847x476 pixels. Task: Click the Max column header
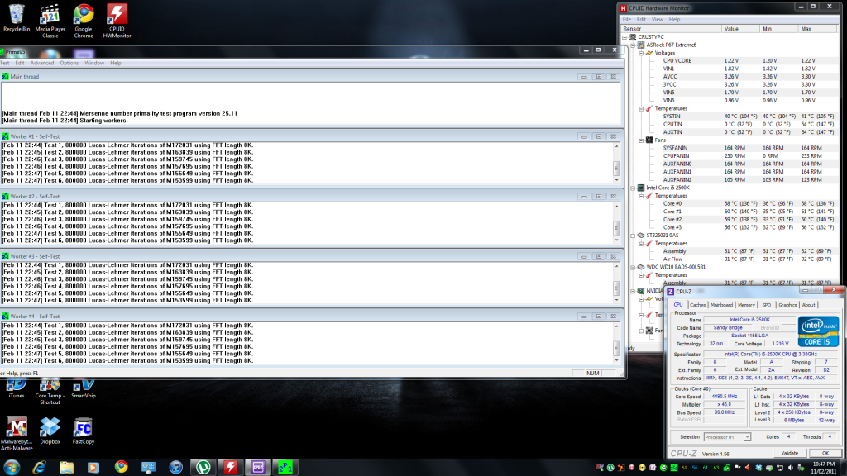point(817,29)
